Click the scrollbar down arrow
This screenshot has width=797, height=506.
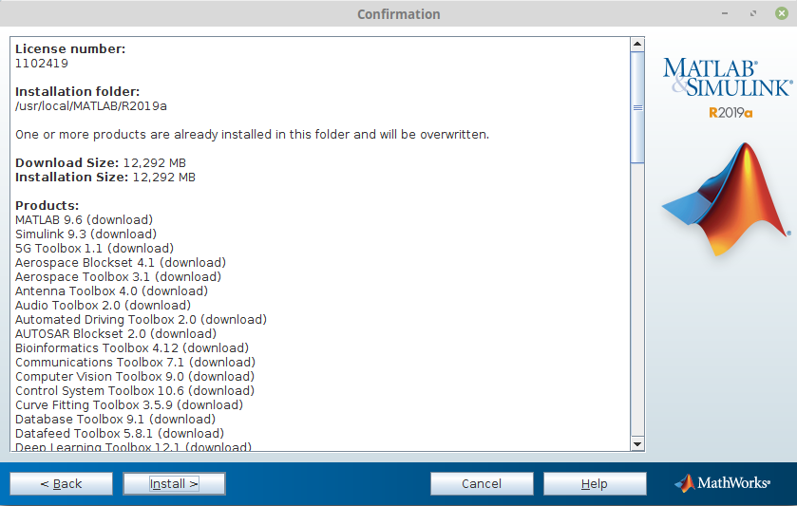click(637, 442)
